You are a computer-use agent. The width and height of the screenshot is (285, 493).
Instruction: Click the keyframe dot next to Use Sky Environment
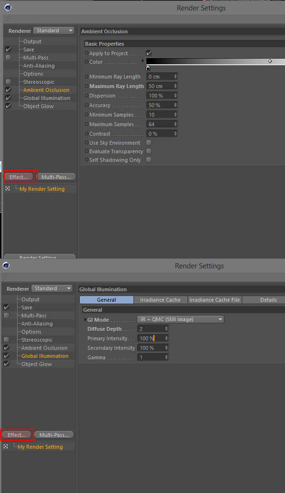click(x=86, y=143)
